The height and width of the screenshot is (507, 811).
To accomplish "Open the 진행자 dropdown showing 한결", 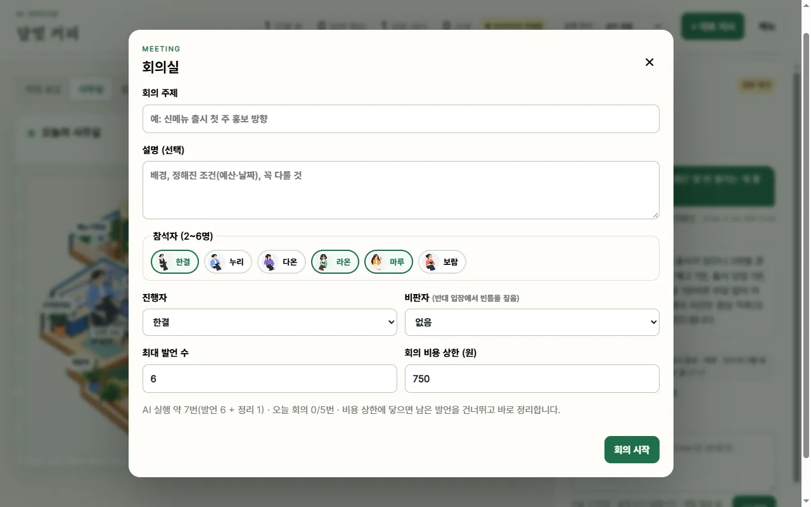I will 270,322.
